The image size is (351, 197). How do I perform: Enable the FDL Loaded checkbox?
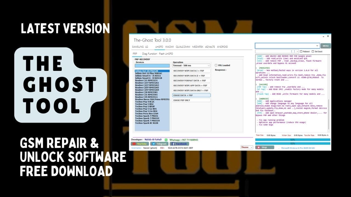[x=216, y=65]
